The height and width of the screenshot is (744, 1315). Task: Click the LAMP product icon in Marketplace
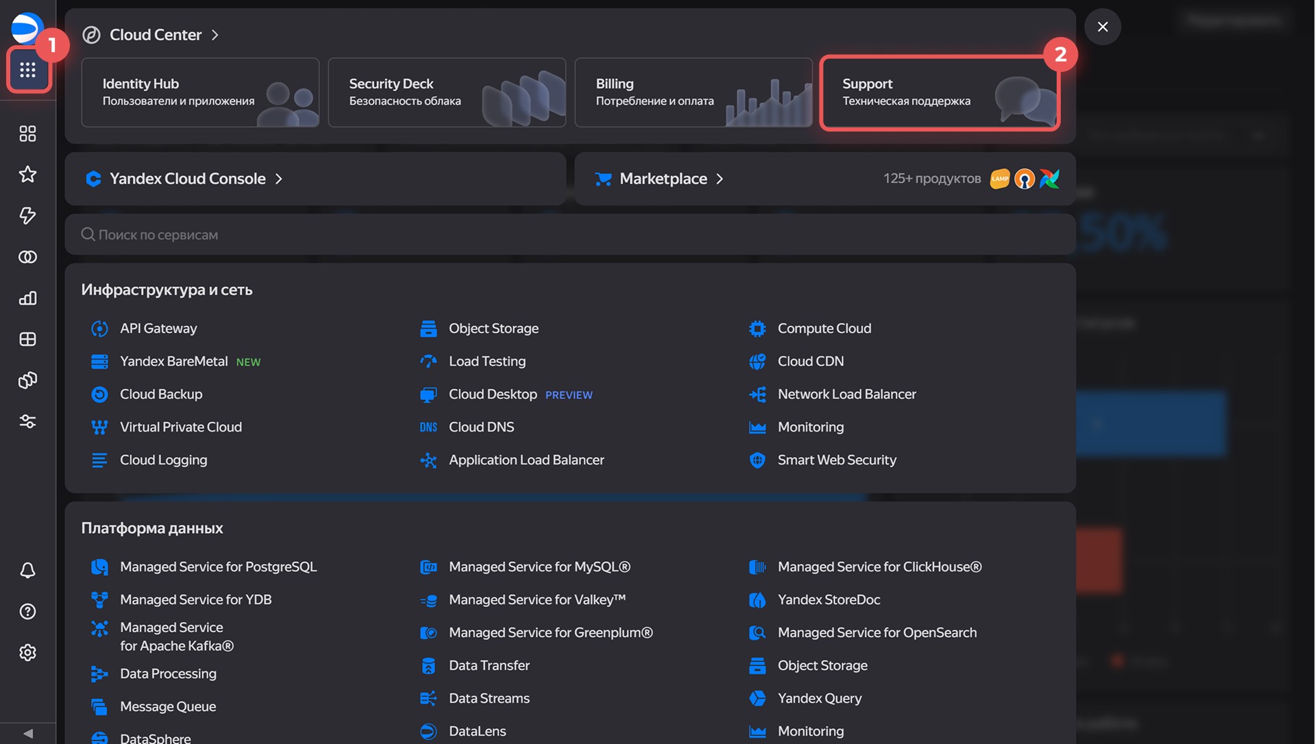1000,179
